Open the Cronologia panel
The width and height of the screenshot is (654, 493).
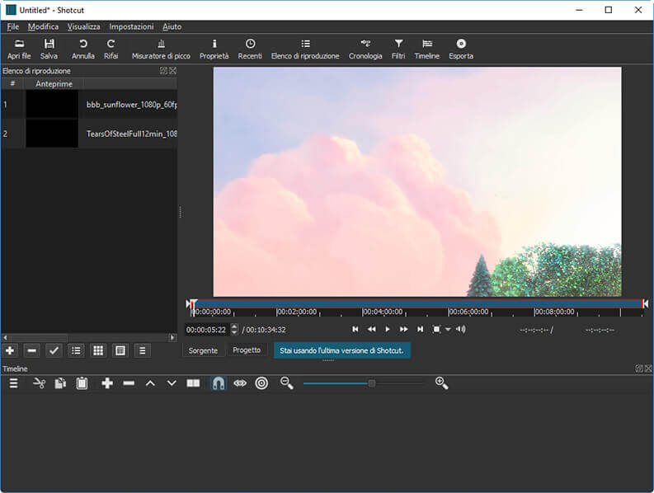coord(365,49)
